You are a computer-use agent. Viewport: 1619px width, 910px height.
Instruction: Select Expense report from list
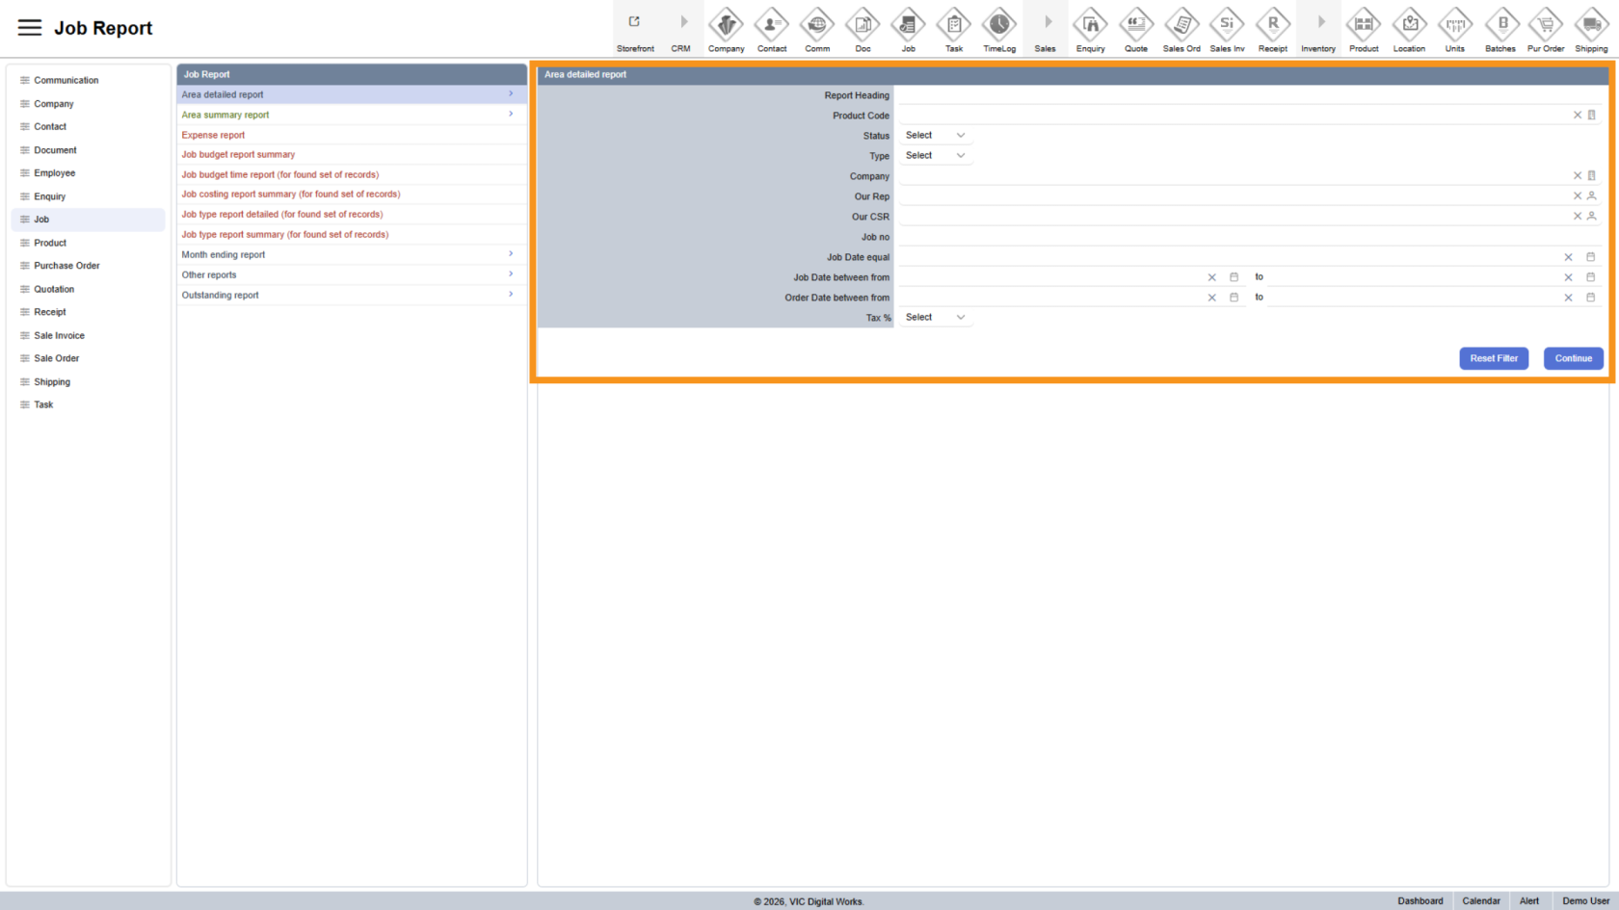tap(214, 136)
